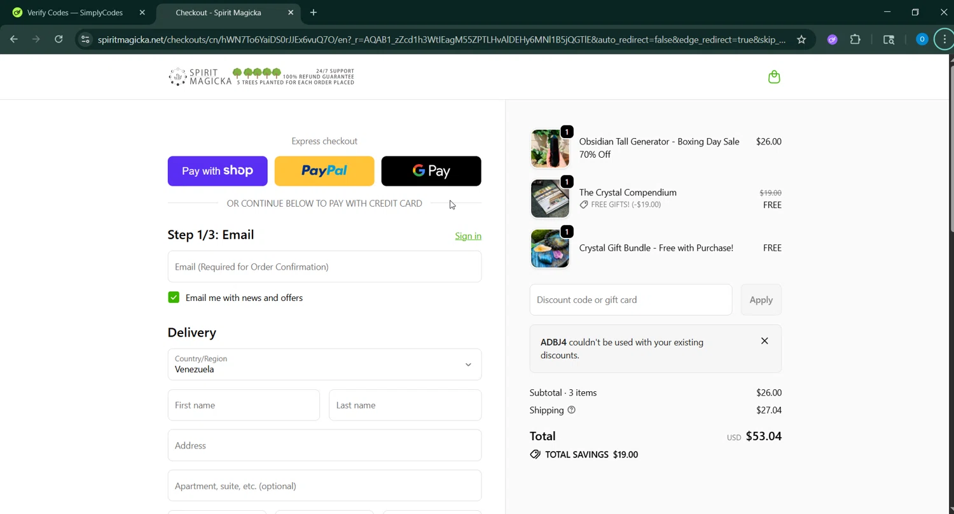Viewport: 954px width, 514px height.
Task: Click the 'FREE GIFTS! (-$19.00)' discount text
Action: coord(626,204)
